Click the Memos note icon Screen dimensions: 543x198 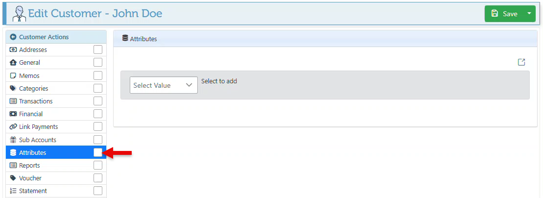pos(13,76)
